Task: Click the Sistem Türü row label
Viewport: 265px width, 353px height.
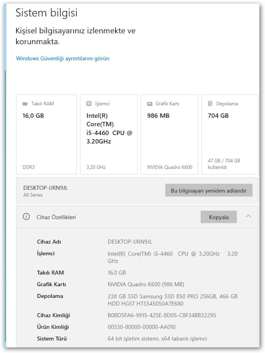Action: point(52,339)
